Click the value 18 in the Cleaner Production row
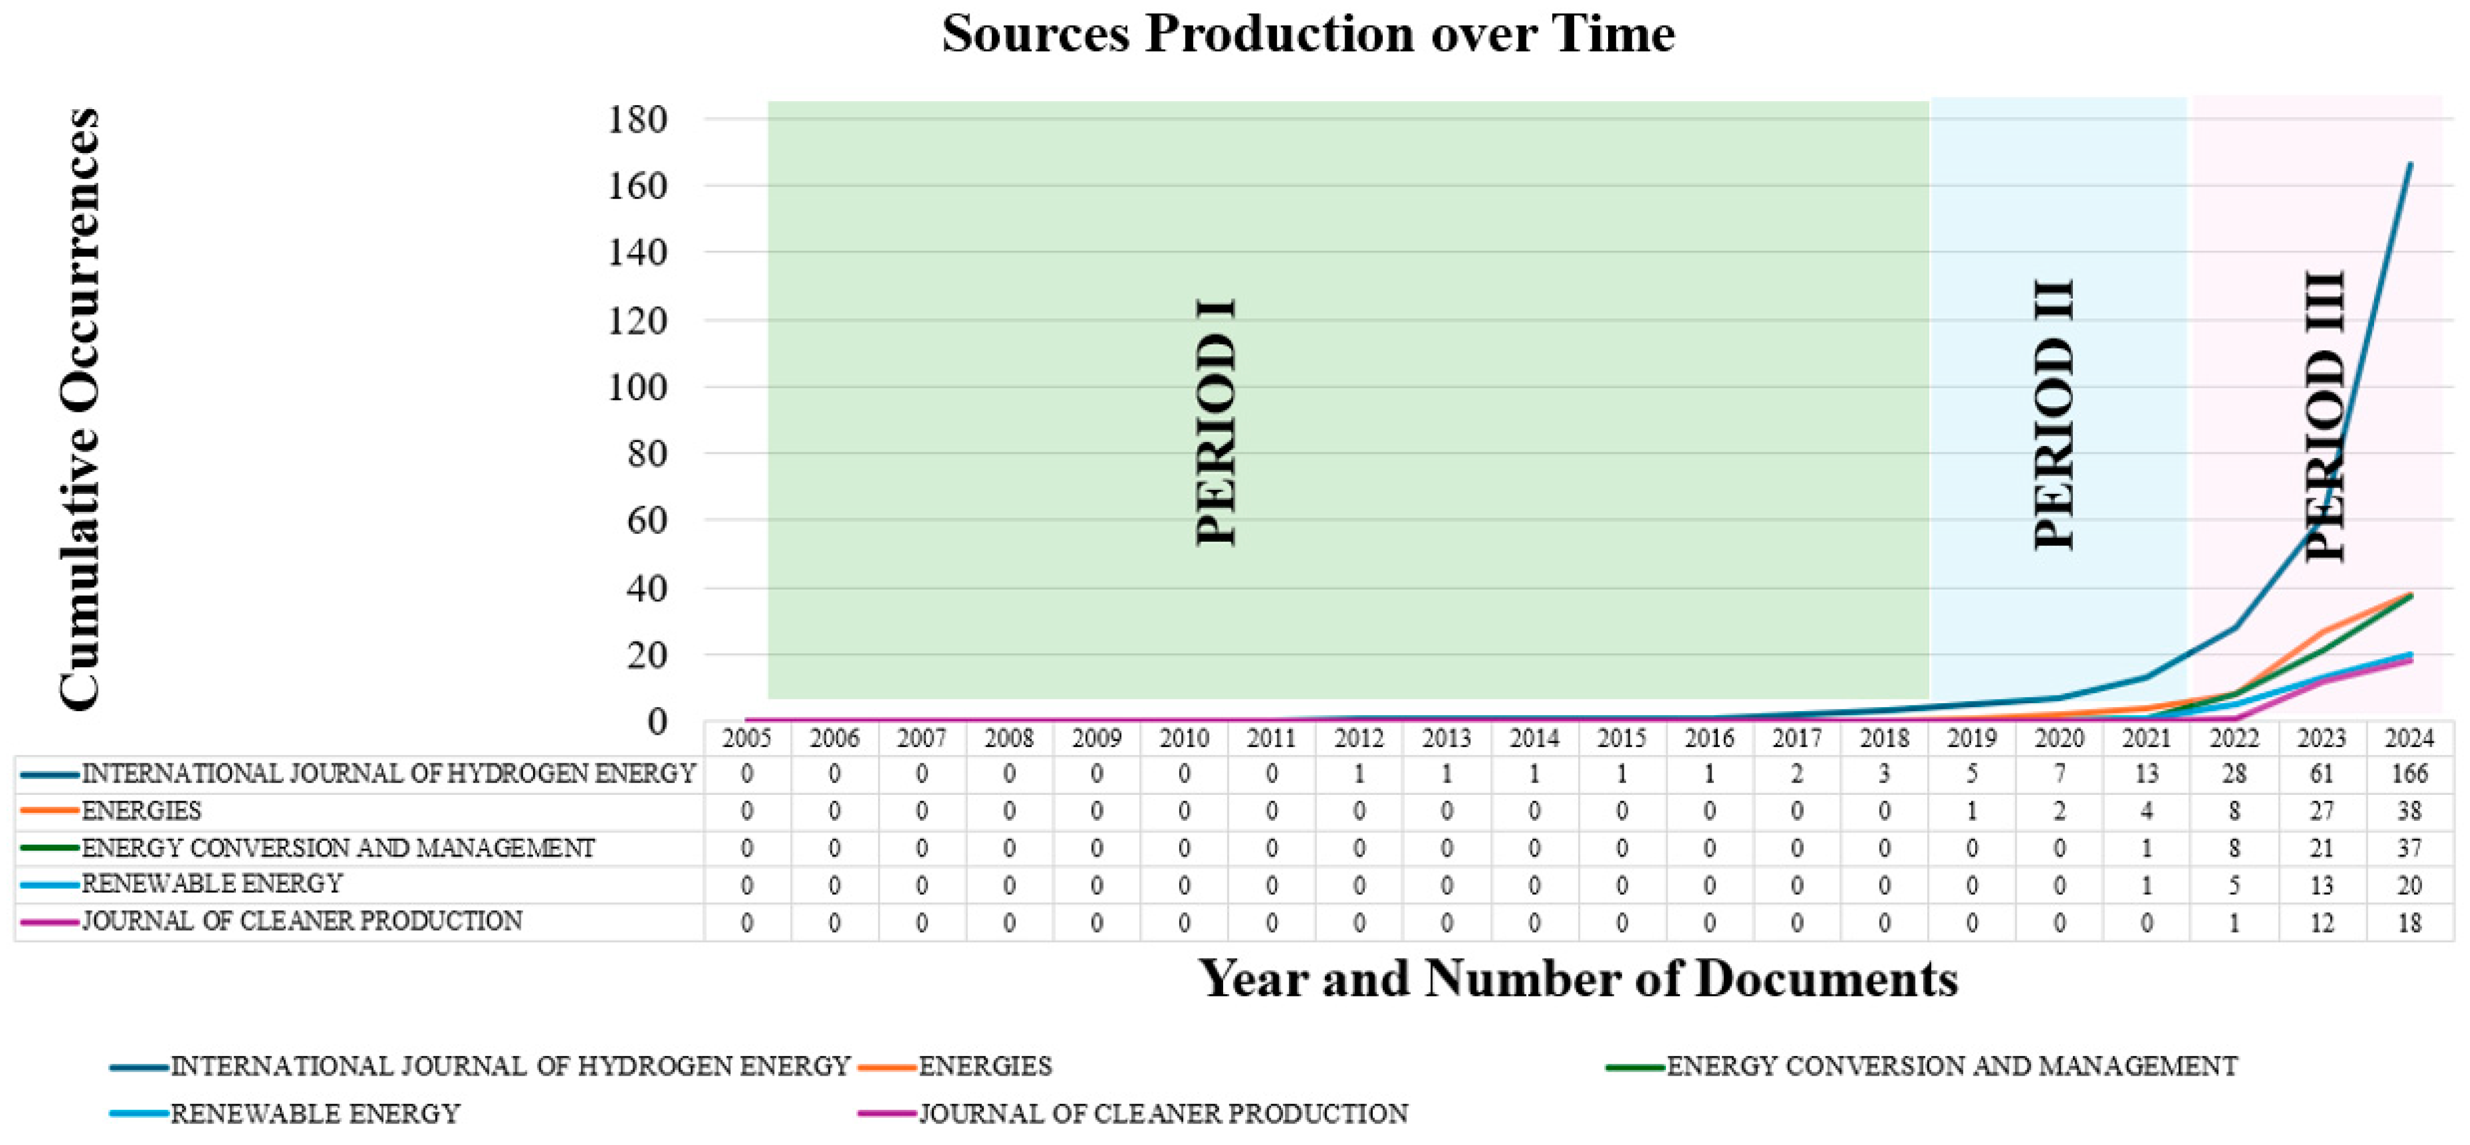2470x1145 pixels. click(x=2409, y=924)
